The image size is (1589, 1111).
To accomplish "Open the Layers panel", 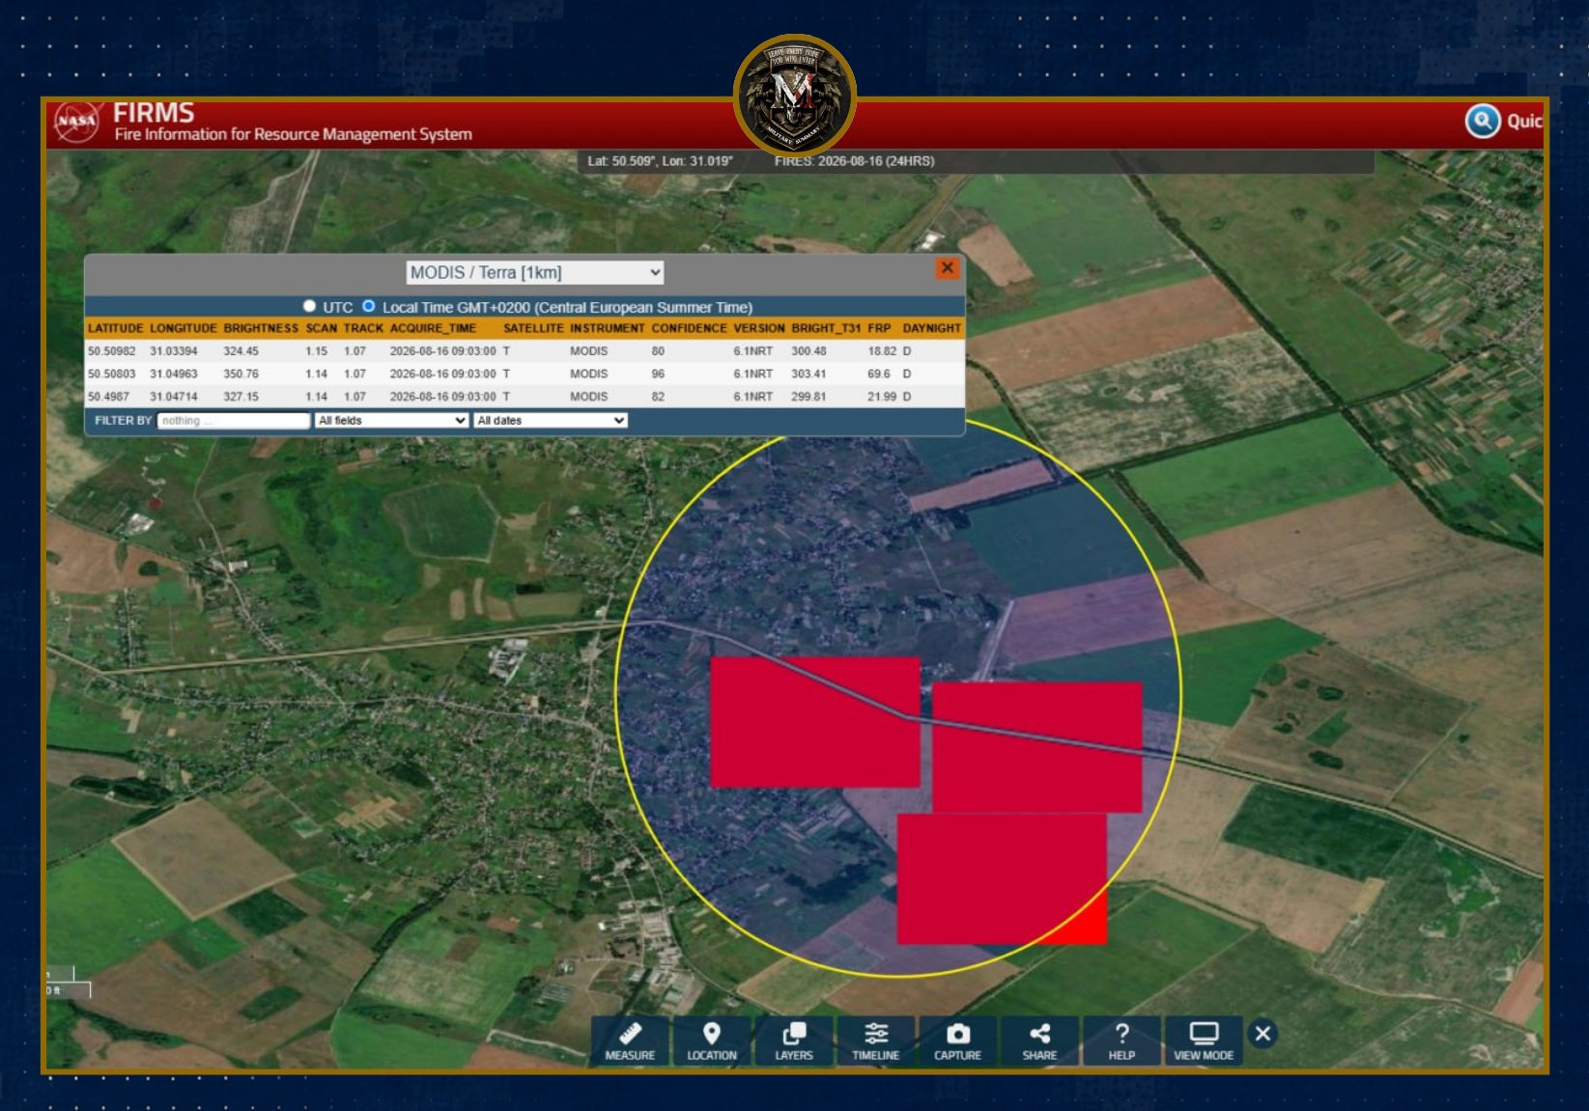I will click(x=794, y=1041).
